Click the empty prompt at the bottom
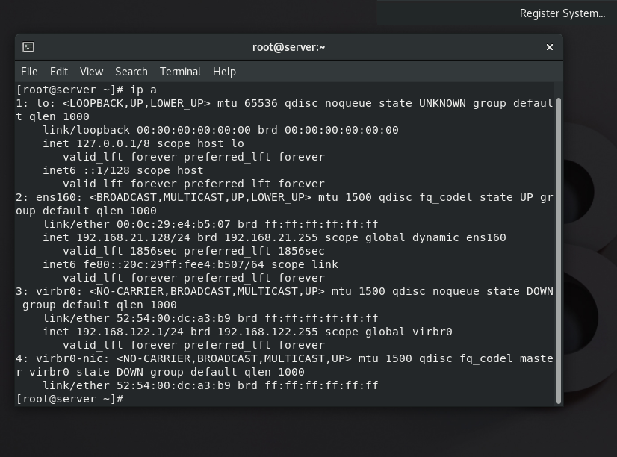Image resolution: width=617 pixels, height=457 pixels. [70, 400]
